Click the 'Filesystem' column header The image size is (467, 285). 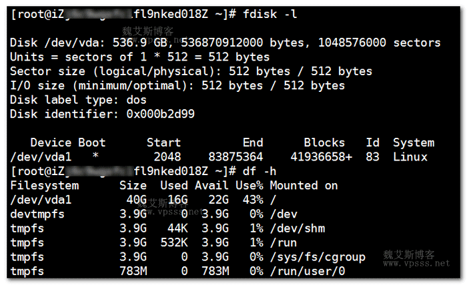tap(44, 186)
